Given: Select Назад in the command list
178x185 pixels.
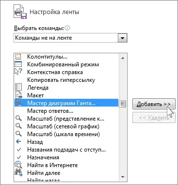Looking at the screenshot, I should click(x=66, y=142).
